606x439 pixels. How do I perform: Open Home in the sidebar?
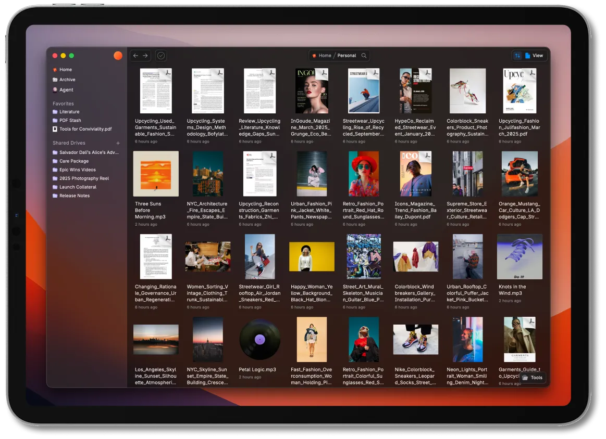coord(65,70)
